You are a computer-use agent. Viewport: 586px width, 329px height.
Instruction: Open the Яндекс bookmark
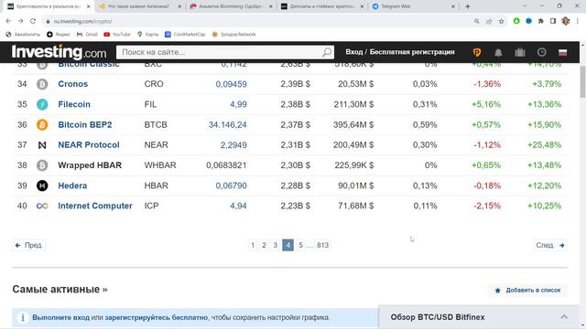pyautogui.click(x=59, y=35)
